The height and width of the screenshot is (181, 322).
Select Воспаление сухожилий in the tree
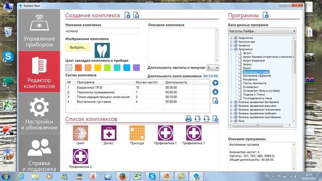pyautogui.click(x=257, y=75)
